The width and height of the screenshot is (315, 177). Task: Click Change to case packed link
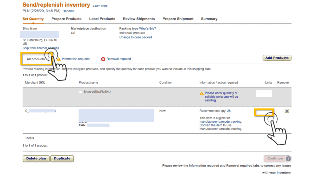coord(135,37)
